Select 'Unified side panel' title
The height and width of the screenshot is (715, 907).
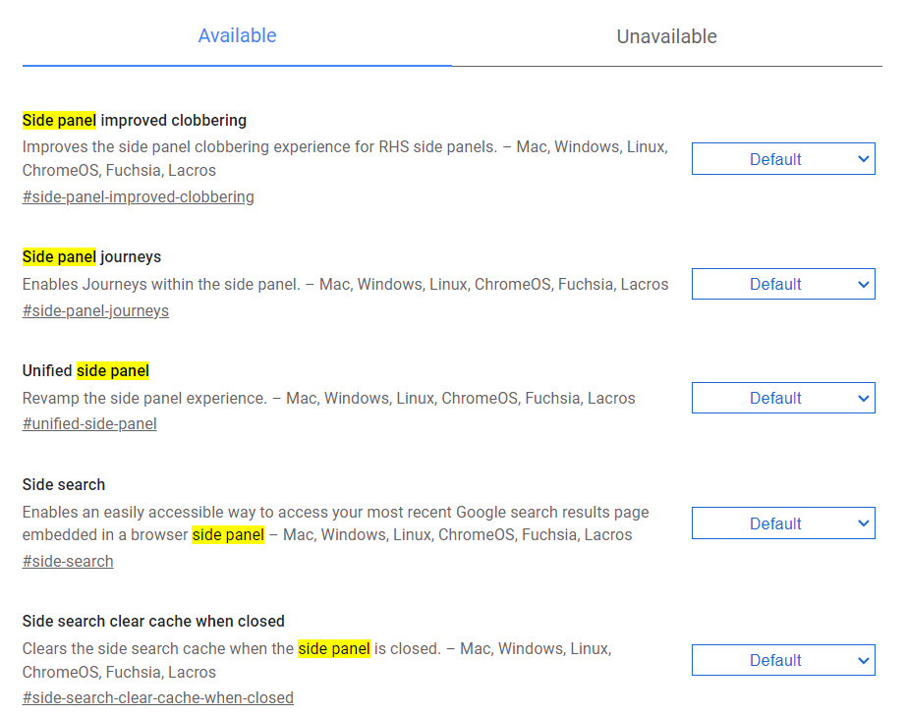point(85,370)
